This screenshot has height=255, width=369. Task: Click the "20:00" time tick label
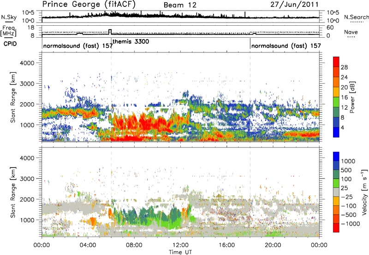pos(273,245)
